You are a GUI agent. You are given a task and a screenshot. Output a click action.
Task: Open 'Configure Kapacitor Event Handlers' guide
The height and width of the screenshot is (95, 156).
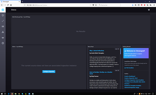[x=134, y=80]
